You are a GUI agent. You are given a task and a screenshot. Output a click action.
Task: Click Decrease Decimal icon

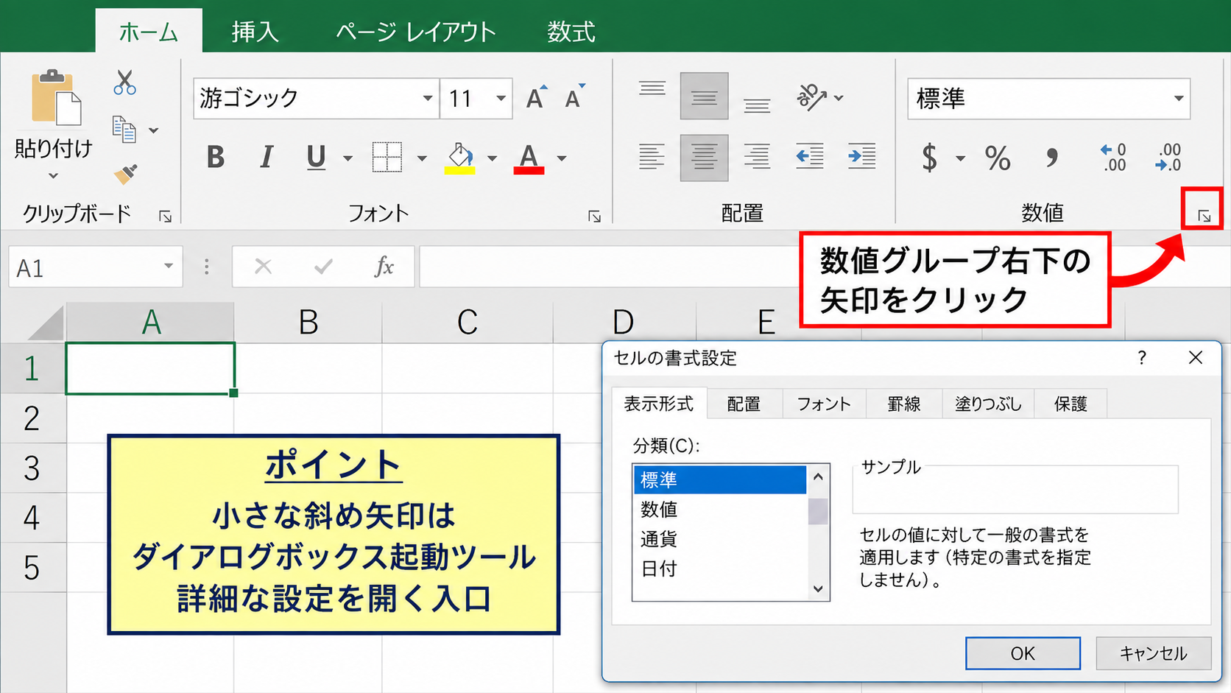pos(1168,158)
